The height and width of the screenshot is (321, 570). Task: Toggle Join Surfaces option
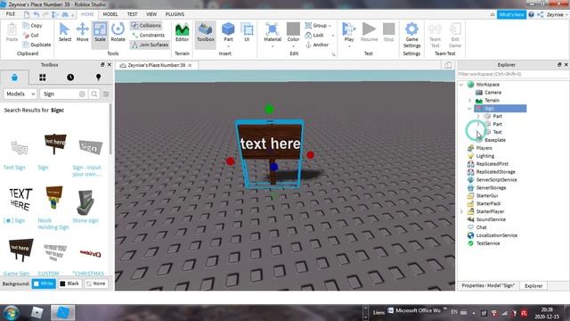tap(150, 45)
